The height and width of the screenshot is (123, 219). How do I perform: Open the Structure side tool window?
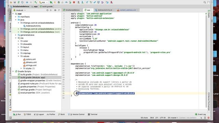tap(10, 73)
